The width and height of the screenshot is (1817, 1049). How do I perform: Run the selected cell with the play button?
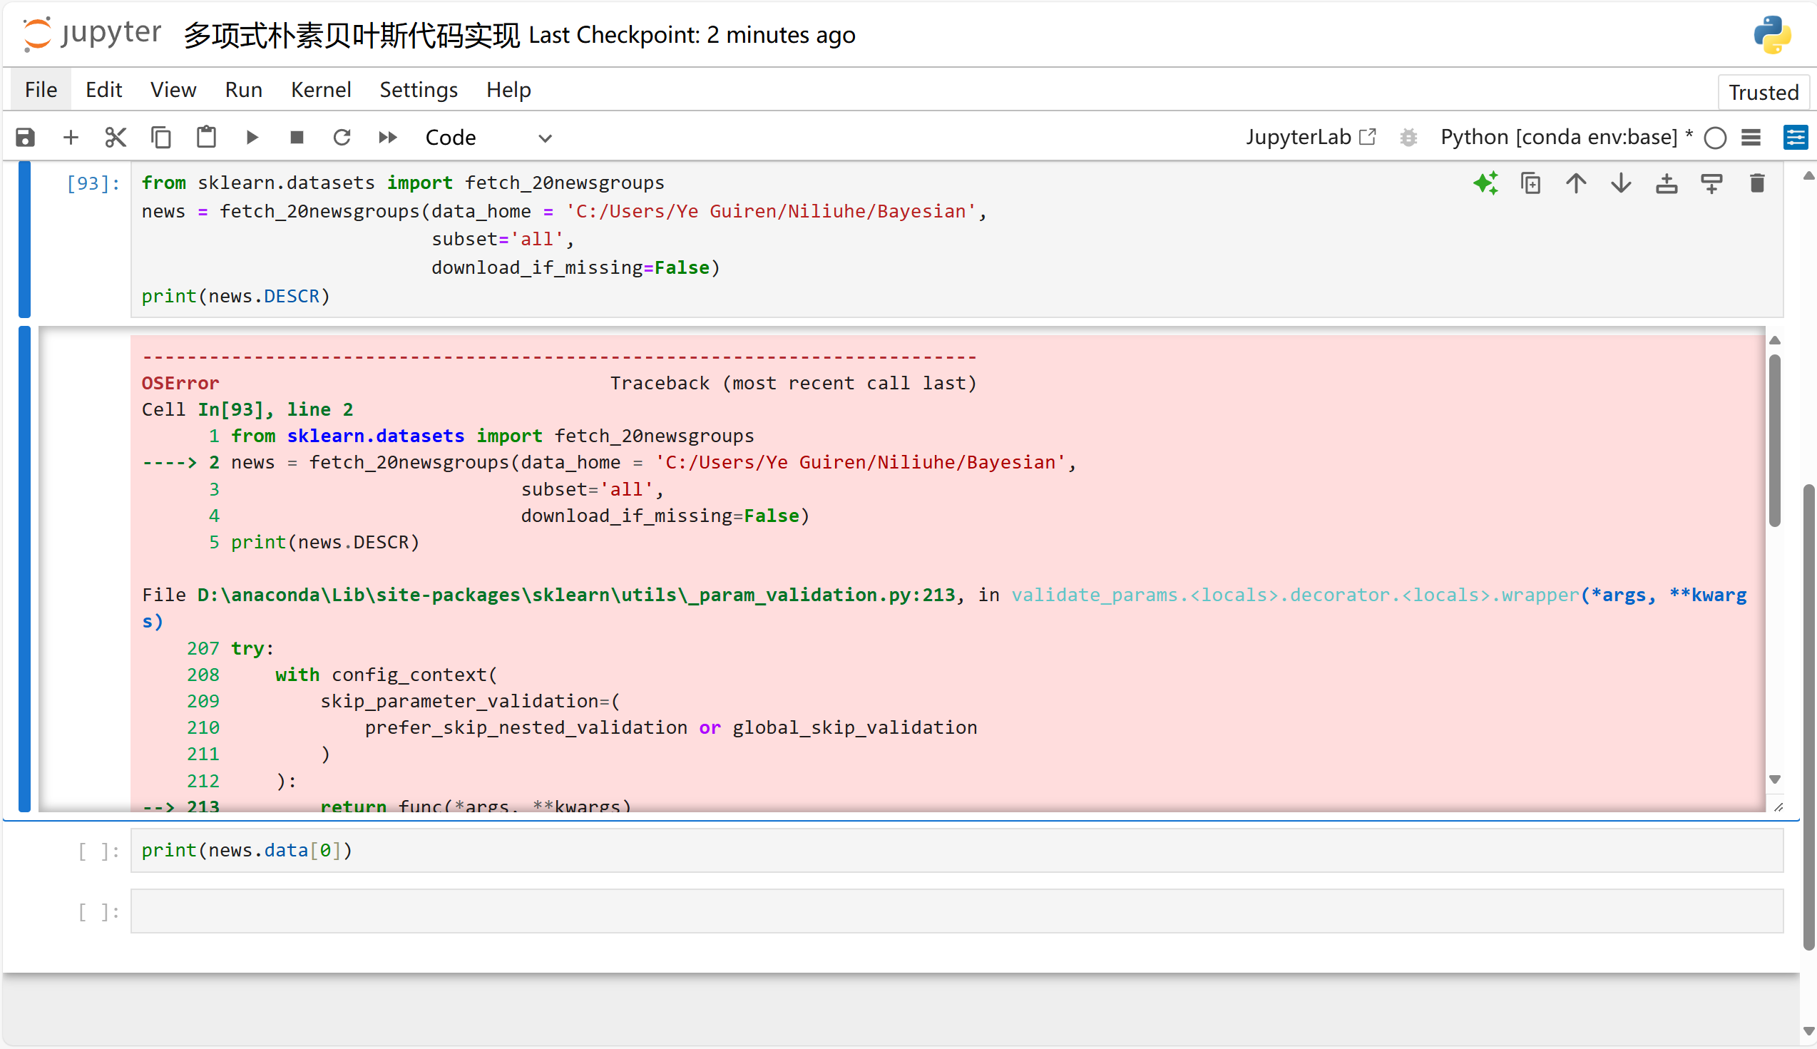[x=252, y=137]
